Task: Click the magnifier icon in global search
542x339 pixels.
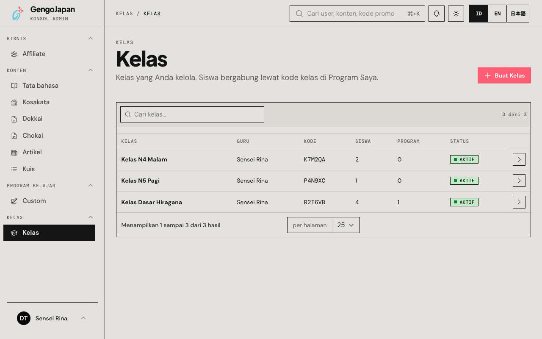Action: [x=299, y=14]
